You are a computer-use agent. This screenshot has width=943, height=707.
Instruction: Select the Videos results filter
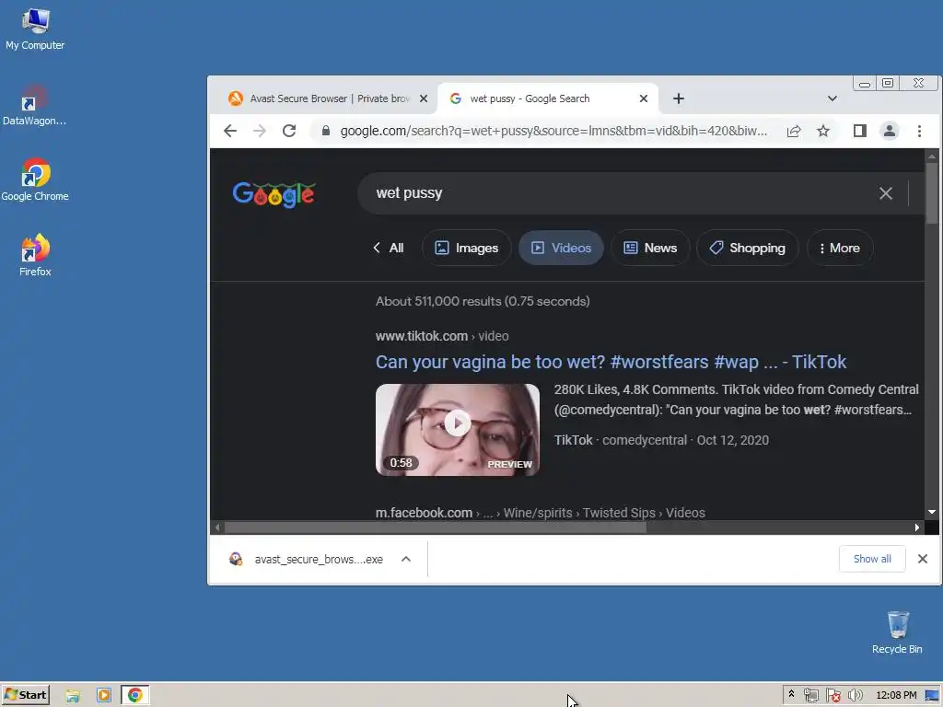[561, 248]
